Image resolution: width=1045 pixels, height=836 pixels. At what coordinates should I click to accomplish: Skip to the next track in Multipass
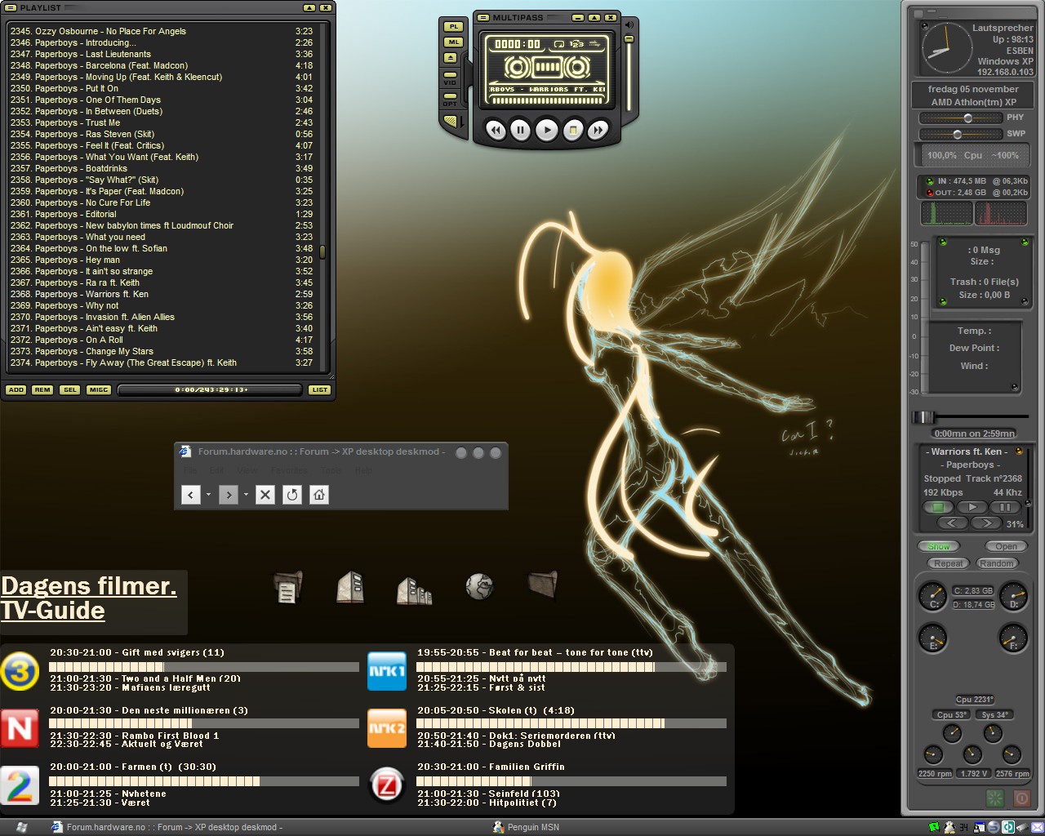tap(598, 130)
